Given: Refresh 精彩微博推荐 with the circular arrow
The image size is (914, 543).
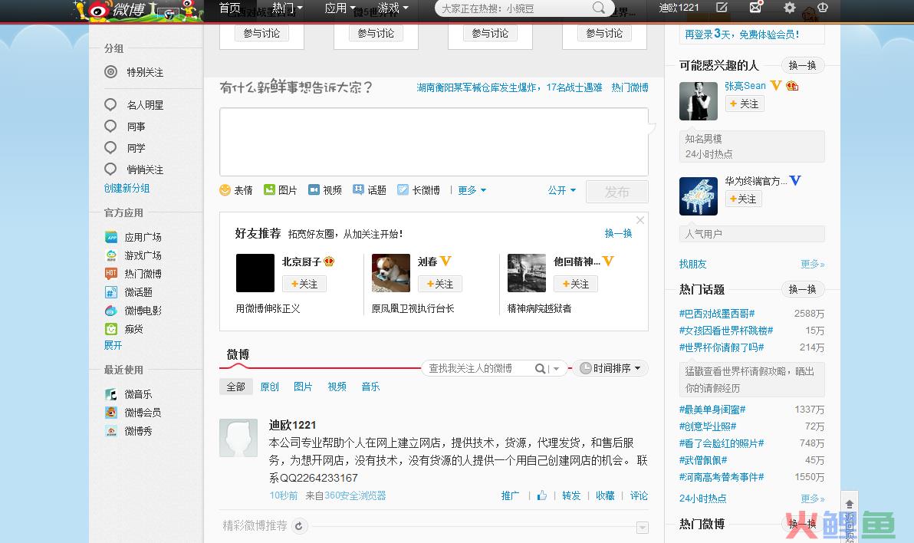Looking at the screenshot, I should pyautogui.click(x=298, y=526).
